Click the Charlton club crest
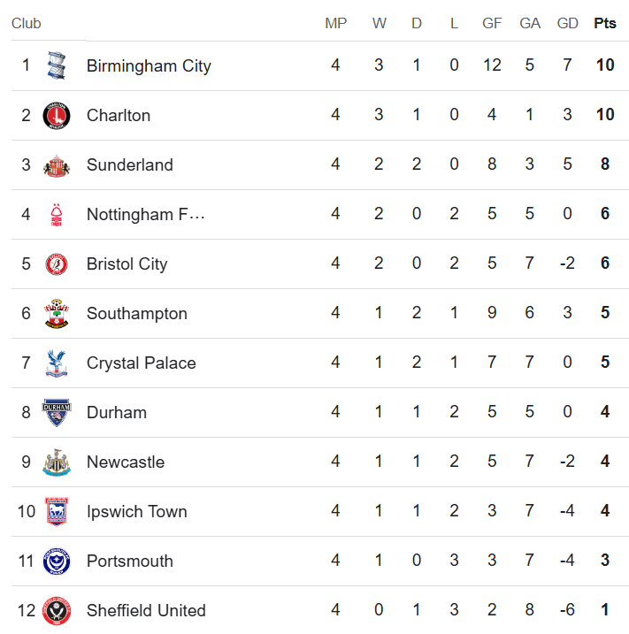 [57, 115]
